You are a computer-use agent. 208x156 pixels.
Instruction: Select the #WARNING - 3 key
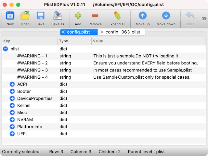click(x=32, y=70)
